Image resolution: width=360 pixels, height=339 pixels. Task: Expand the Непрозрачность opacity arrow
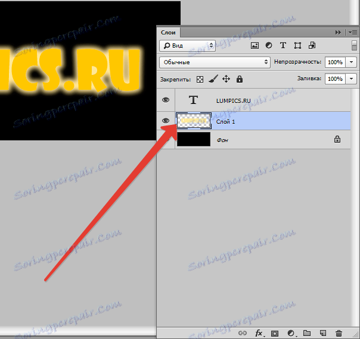(351, 62)
